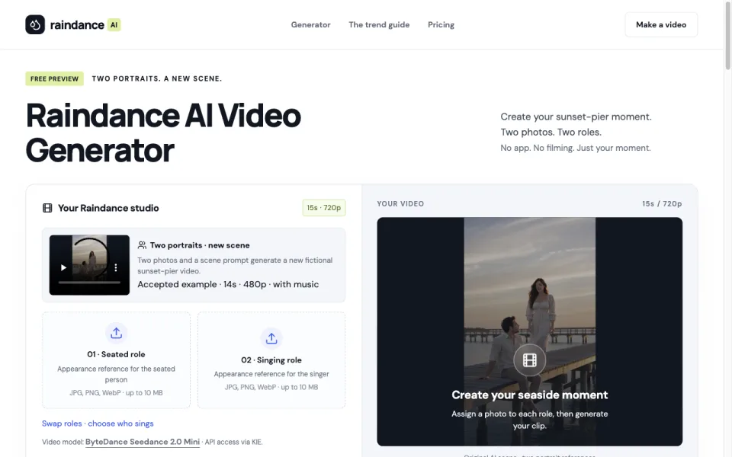Click the raindance droplet logo icon
732x457 pixels.
[35, 24]
